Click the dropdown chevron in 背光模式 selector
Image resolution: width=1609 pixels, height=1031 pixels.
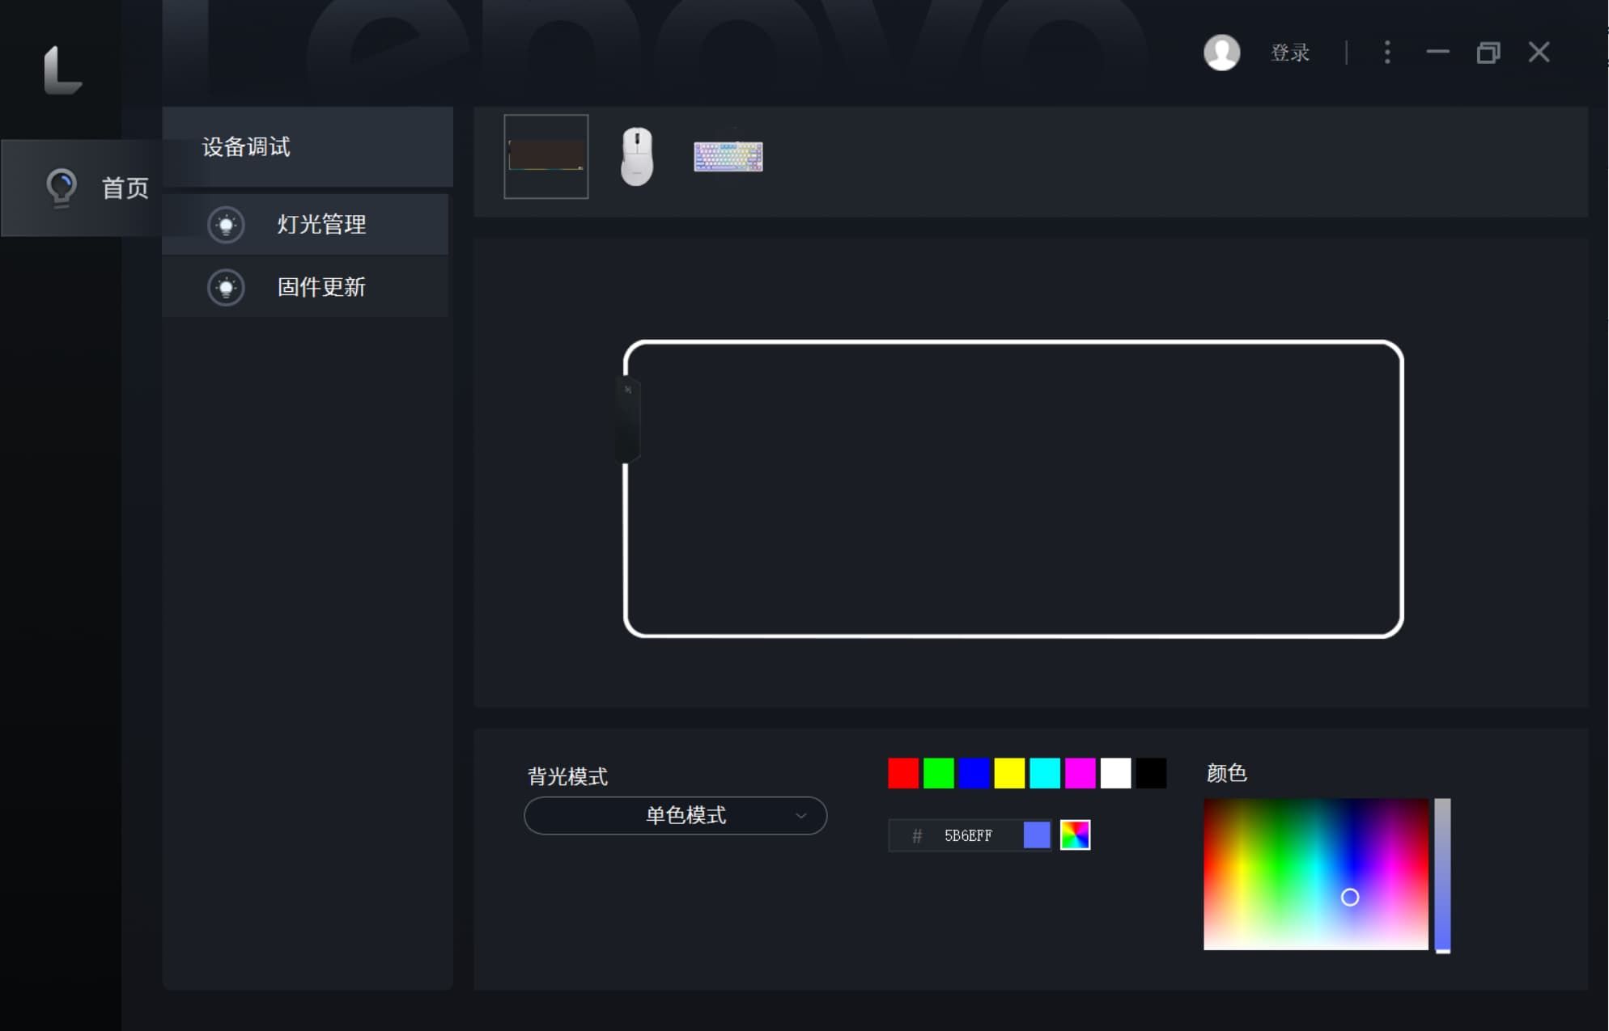click(801, 815)
